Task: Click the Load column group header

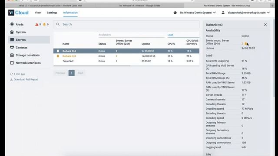Action: [x=170, y=35]
